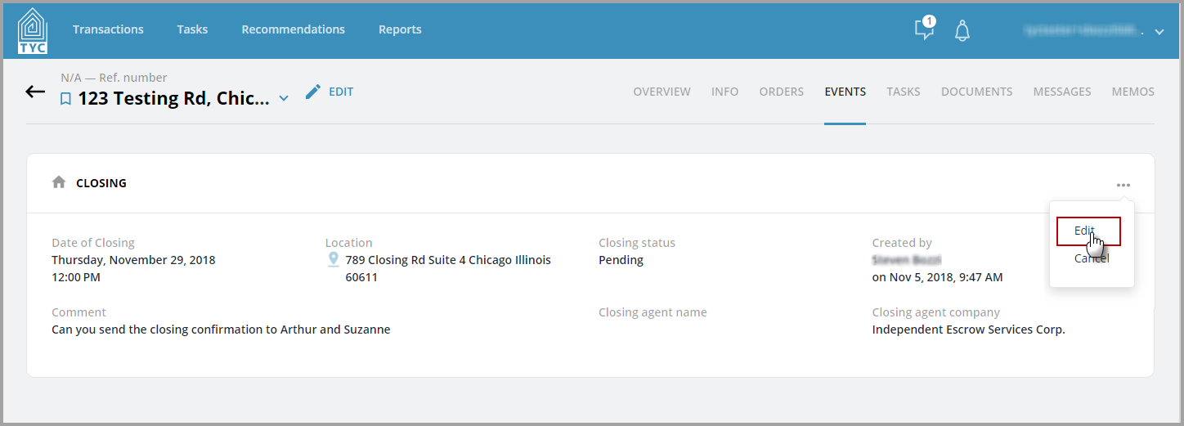This screenshot has width=1184, height=426.
Task: Click the bookmark icon beside the address
Action: (66, 99)
